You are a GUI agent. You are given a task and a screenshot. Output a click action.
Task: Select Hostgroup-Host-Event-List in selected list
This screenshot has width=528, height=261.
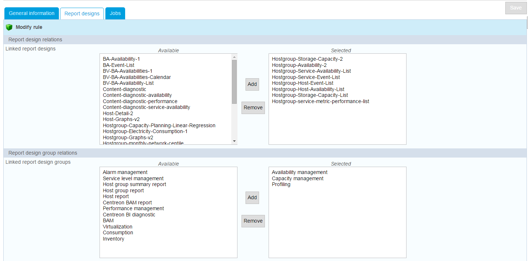point(302,83)
